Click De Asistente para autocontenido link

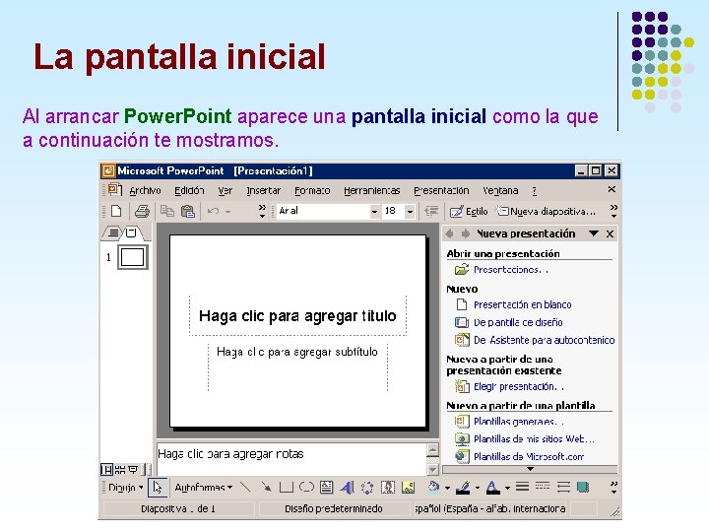click(x=544, y=340)
